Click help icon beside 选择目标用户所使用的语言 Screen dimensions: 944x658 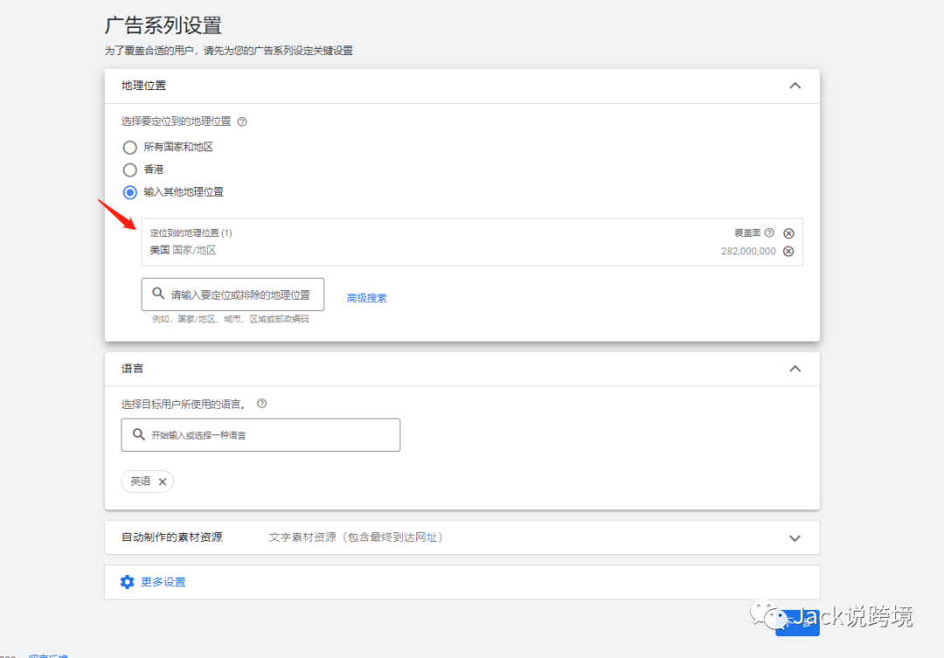262,404
